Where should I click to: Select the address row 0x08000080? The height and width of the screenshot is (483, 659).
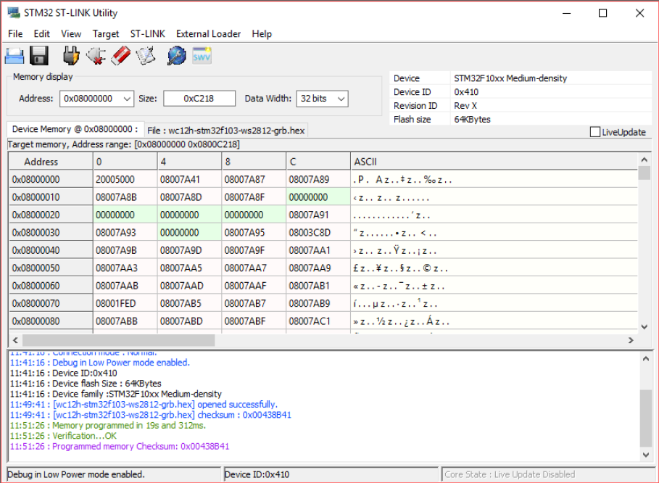[51, 321]
